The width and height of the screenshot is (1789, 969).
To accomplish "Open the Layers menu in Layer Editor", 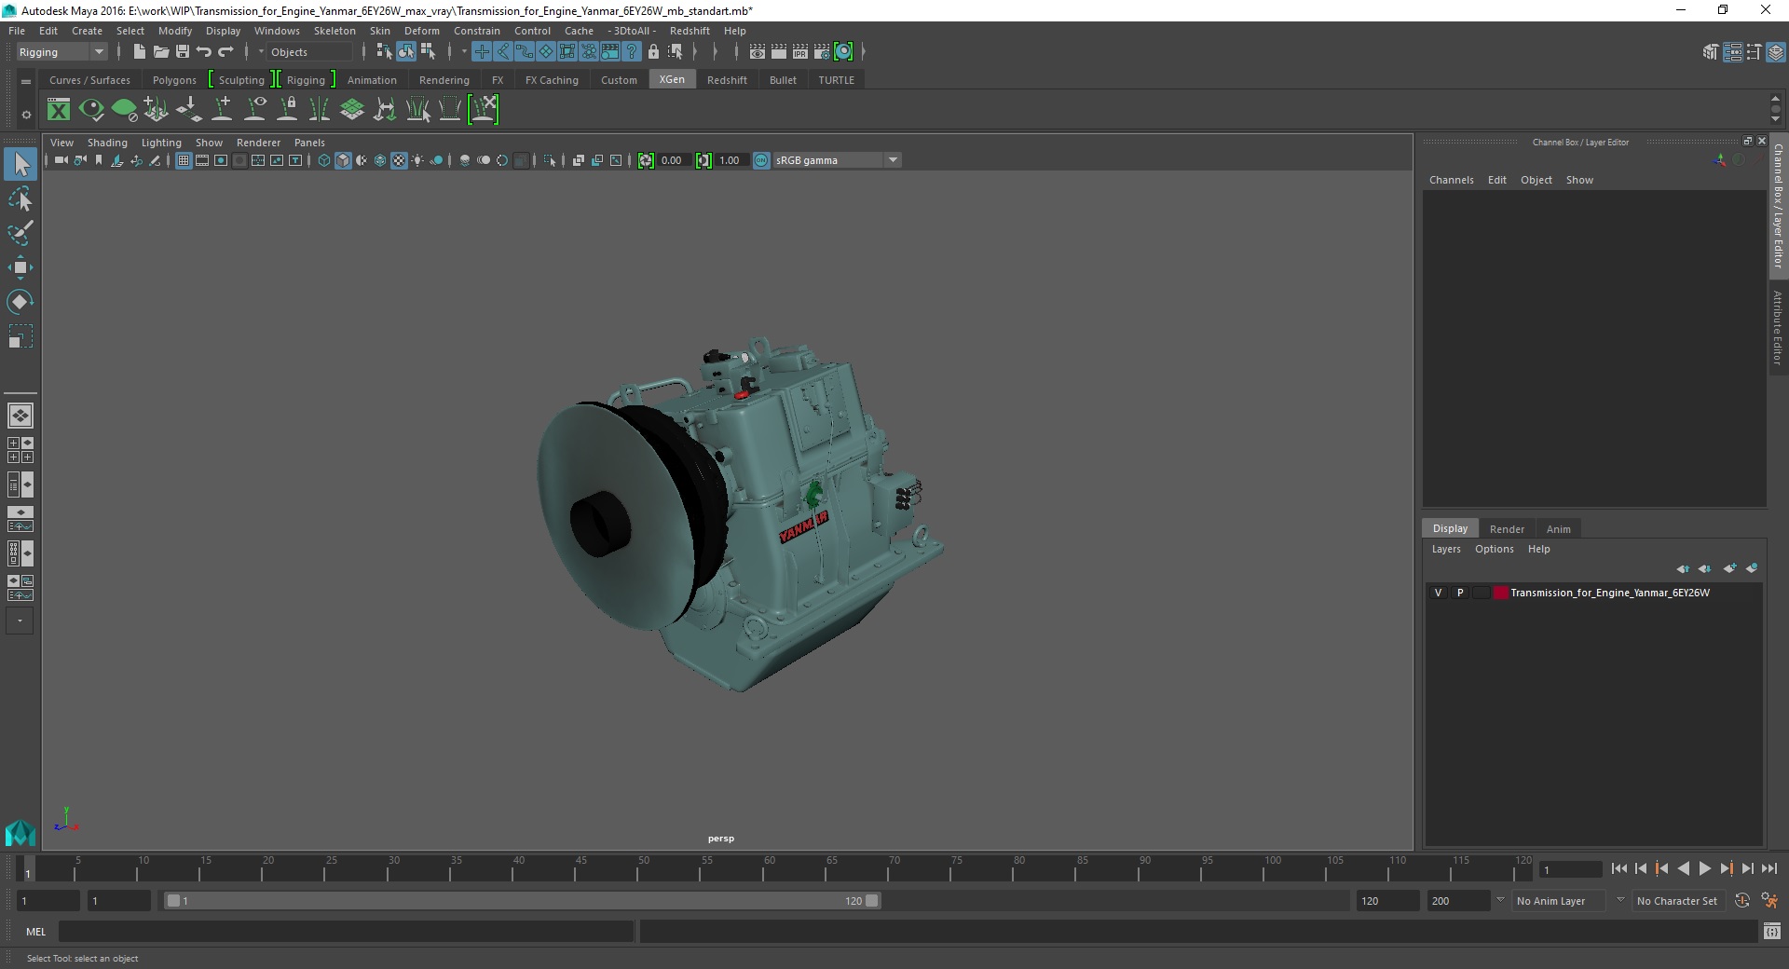I will 1446,549.
